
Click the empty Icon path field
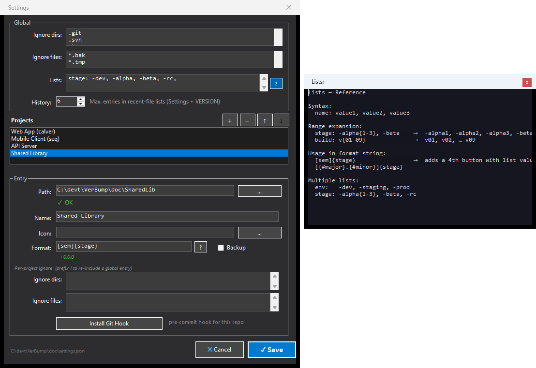click(145, 232)
